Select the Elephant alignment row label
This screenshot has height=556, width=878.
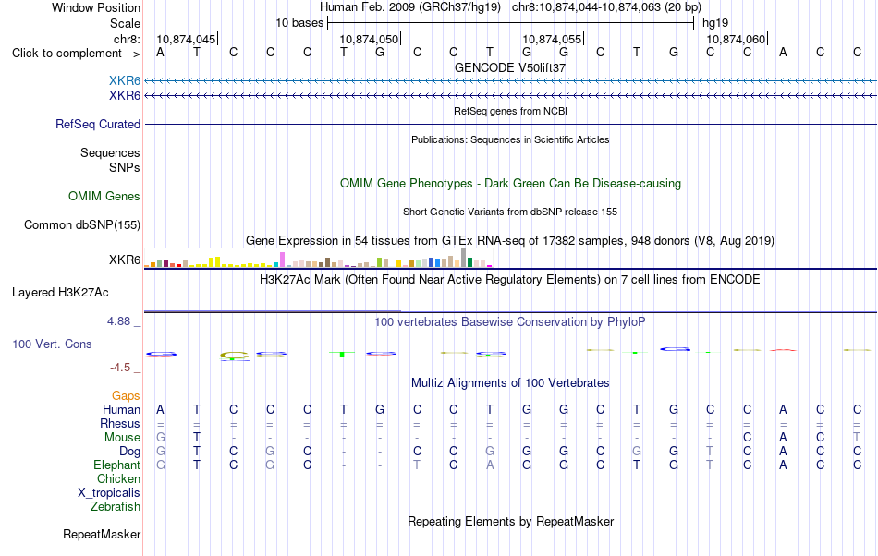[116, 465]
